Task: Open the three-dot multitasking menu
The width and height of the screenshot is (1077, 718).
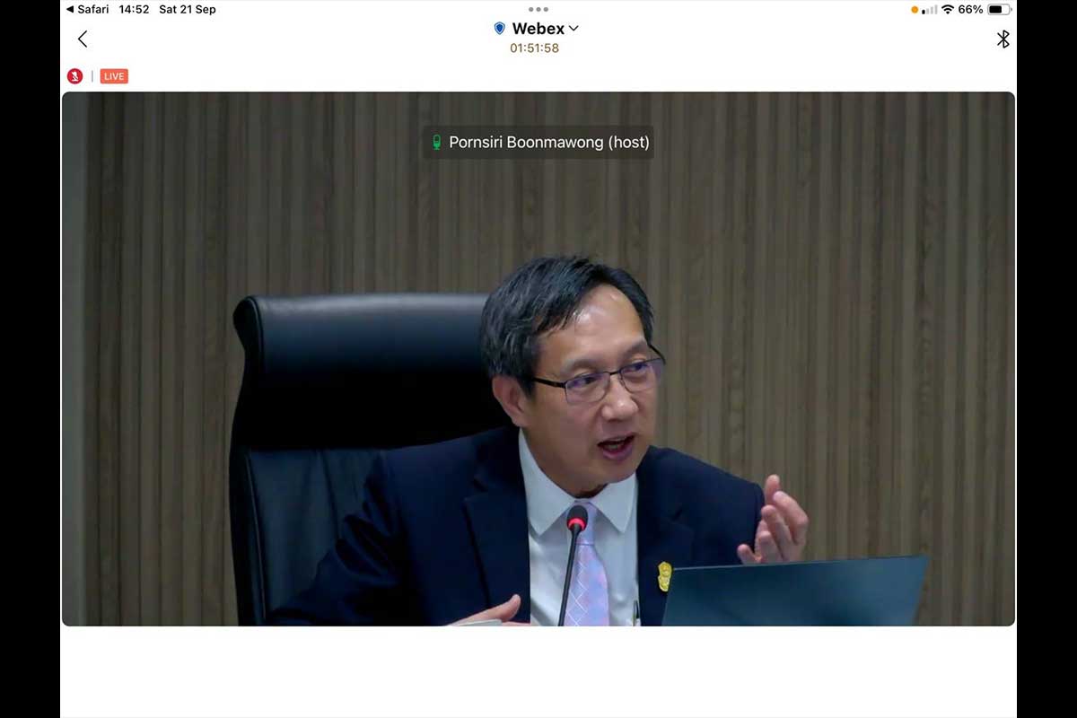Action: 538,9
